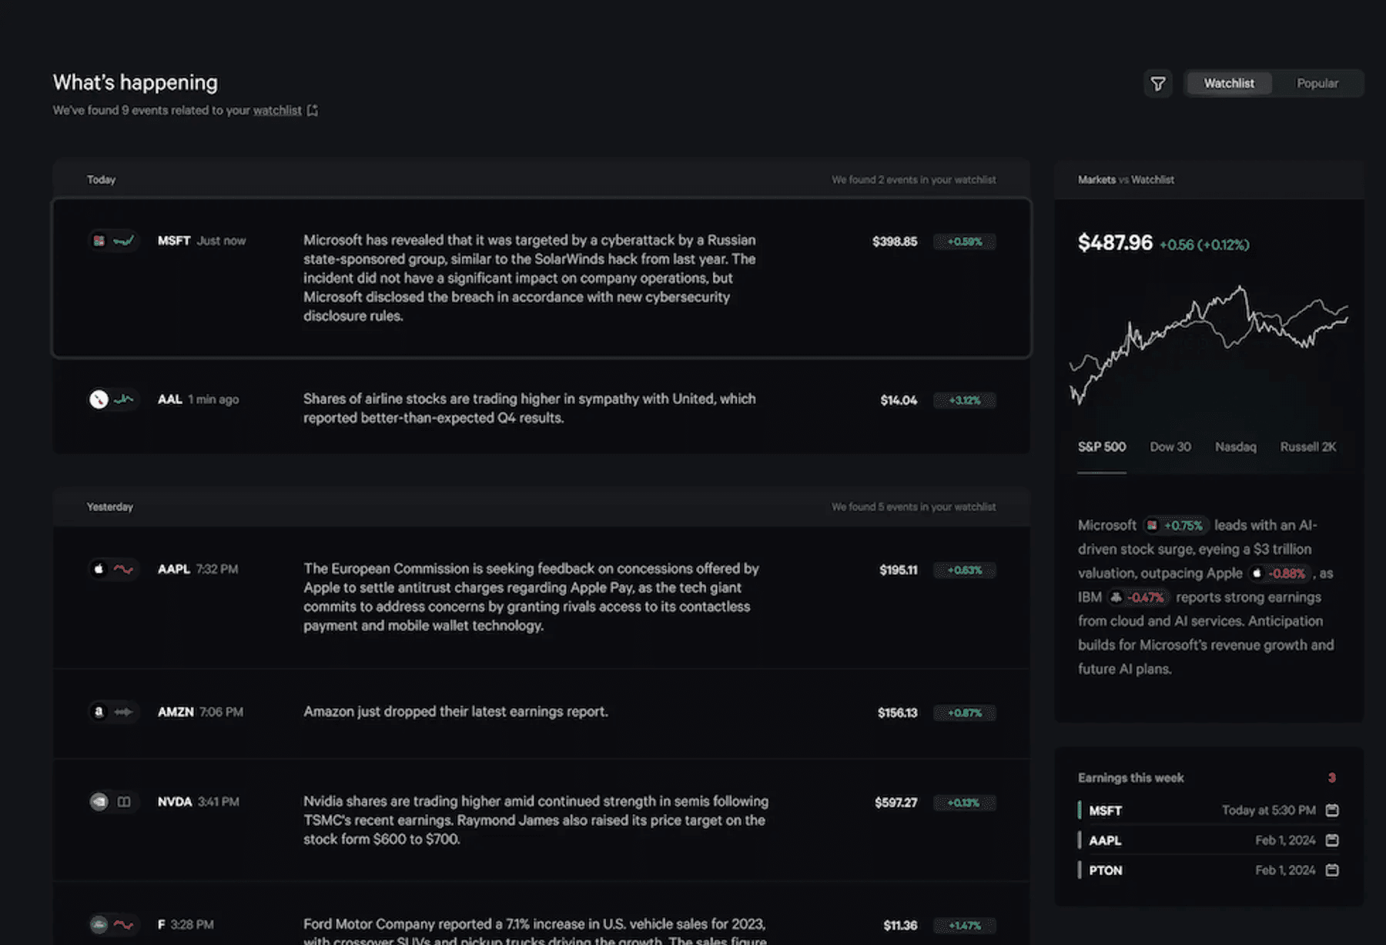Click the market index line chart

tap(1207, 339)
